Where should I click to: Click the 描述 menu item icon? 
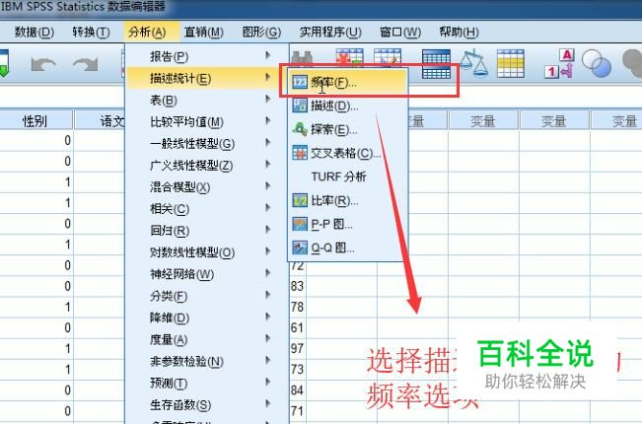click(300, 106)
